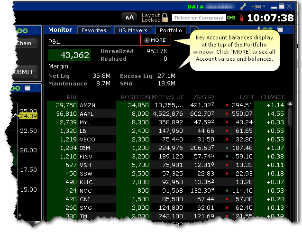The image size is (302, 233).
Task: Select the Portfolio tab
Action: 170,30
